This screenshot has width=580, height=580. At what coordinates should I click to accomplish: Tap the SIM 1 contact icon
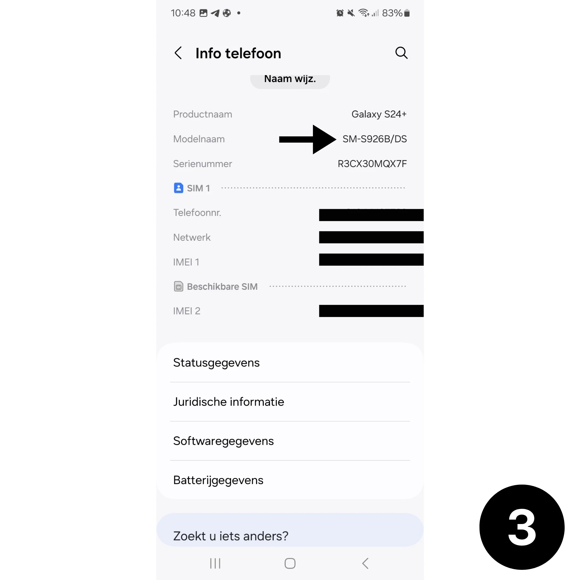click(178, 188)
